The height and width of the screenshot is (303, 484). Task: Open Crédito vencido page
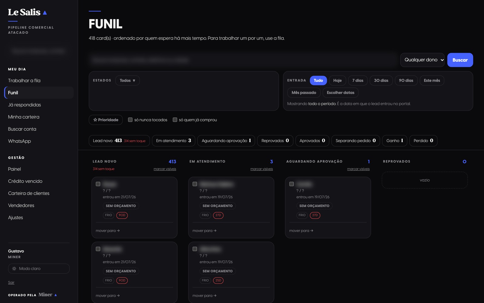tap(39, 181)
